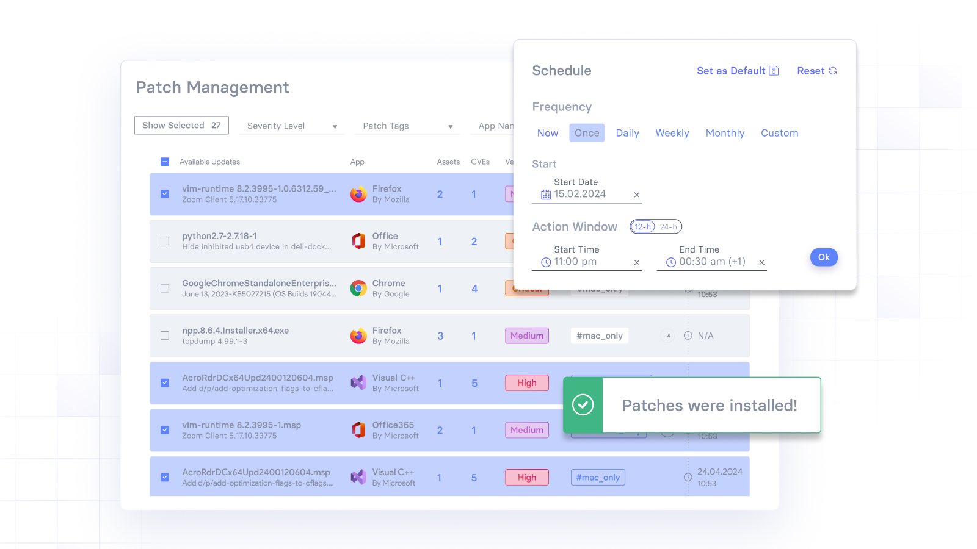Click the Show Selected button
This screenshot has height=549, width=977.
coord(181,125)
